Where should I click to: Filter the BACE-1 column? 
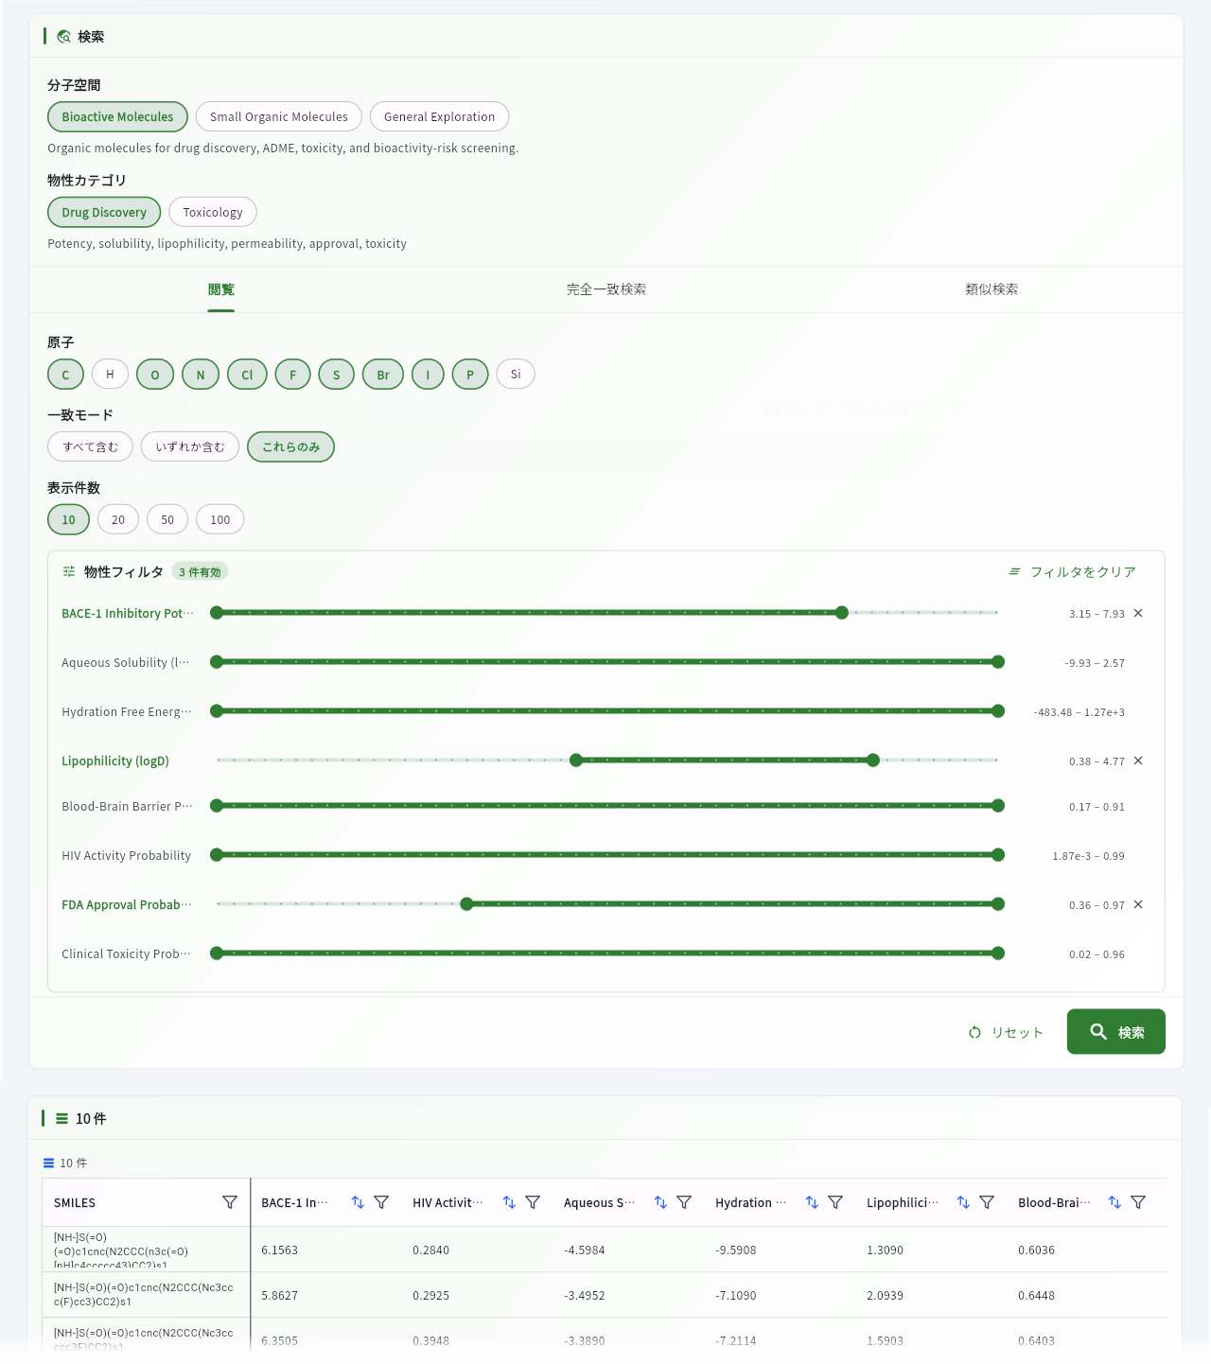click(x=381, y=1202)
